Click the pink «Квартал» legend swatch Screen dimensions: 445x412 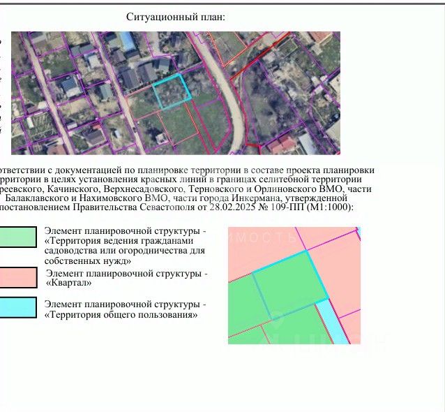click(x=18, y=278)
